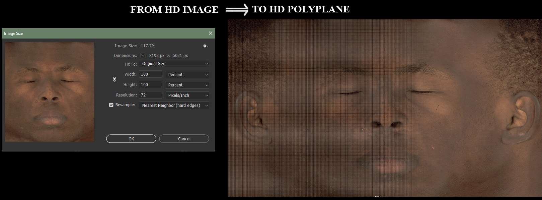Click into the Width value field
Screen dimensions: 542x200
(x=150, y=74)
